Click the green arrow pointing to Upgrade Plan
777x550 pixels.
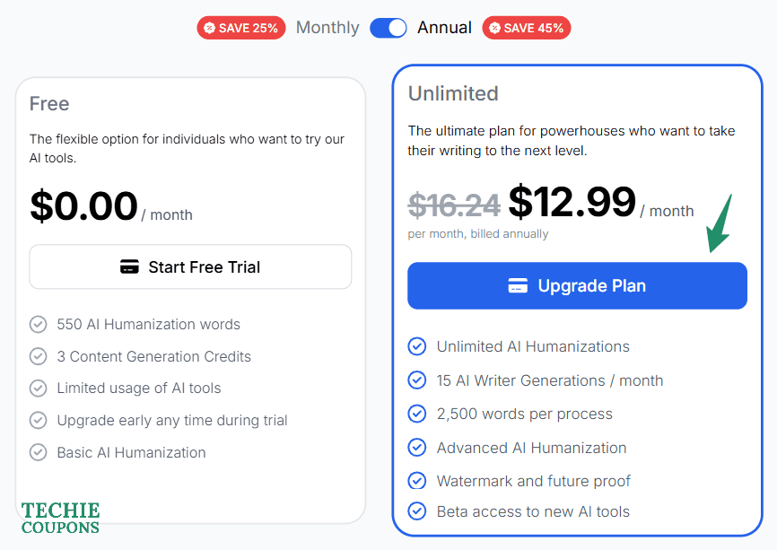click(x=720, y=223)
